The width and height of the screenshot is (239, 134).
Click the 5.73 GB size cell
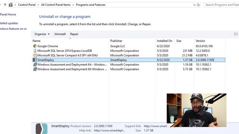(x=187, y=69)
